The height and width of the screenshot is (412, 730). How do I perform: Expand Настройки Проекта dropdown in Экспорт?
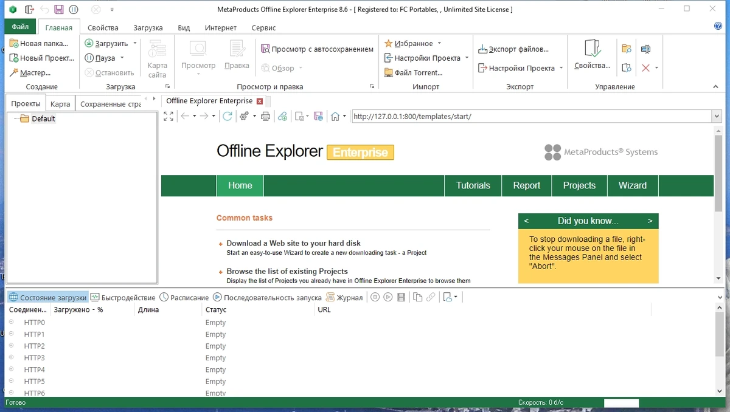[x=561, y=68]
